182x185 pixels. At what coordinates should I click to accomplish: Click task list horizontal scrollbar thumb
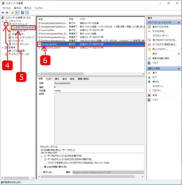[x=62, y=74]
